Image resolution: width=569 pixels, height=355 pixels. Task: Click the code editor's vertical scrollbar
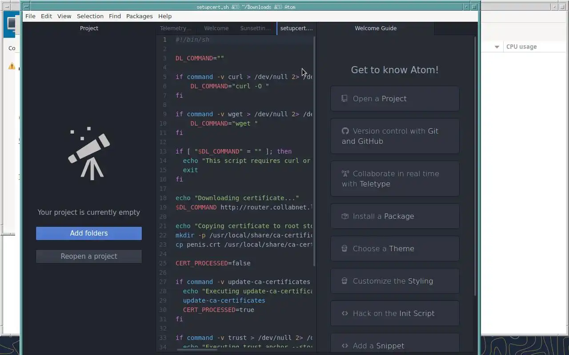(315, 151)
